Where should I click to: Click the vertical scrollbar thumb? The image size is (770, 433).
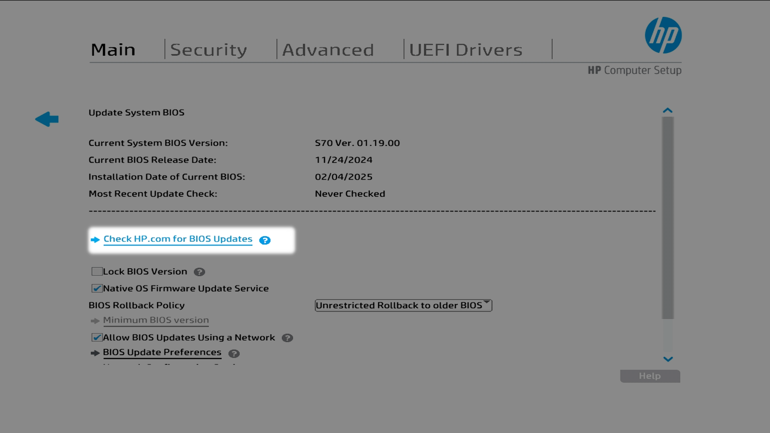pyautogui.click(x=668, y=218)
